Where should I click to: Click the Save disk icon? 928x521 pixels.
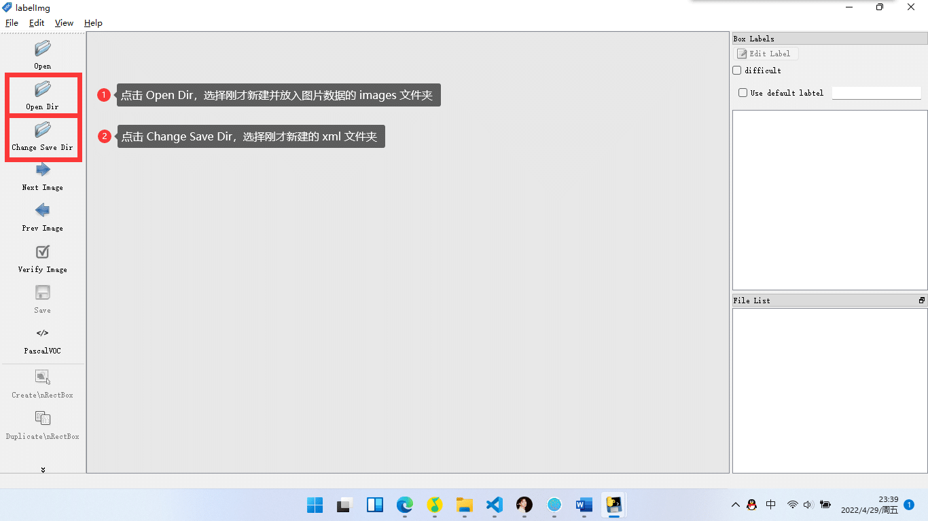[x=43, y=293]
